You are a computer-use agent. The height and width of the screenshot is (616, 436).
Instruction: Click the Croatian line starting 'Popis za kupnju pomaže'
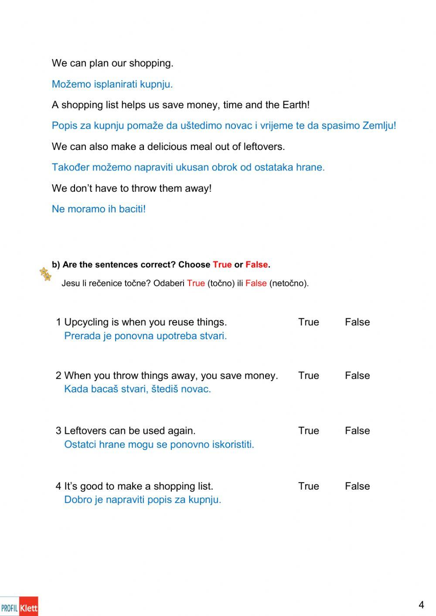tap(224, 126)
